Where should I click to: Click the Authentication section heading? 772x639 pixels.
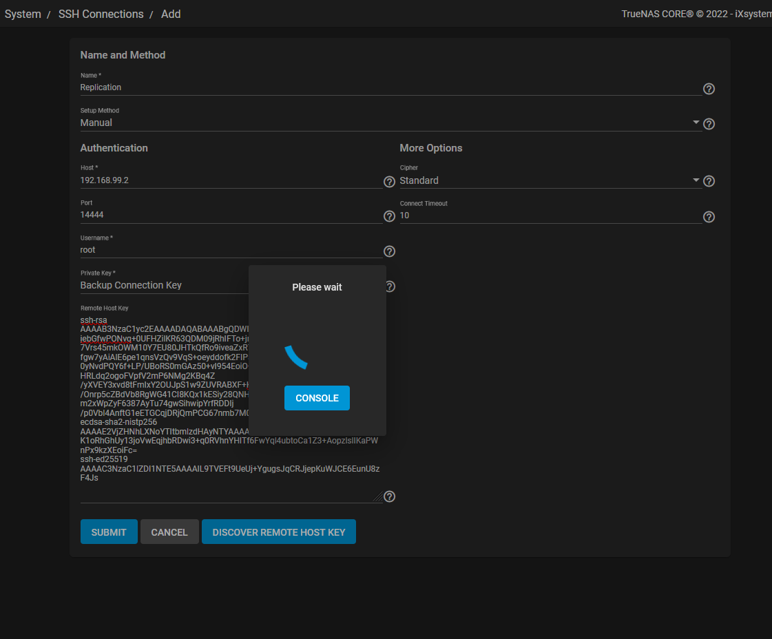click(x=114, y=147)
